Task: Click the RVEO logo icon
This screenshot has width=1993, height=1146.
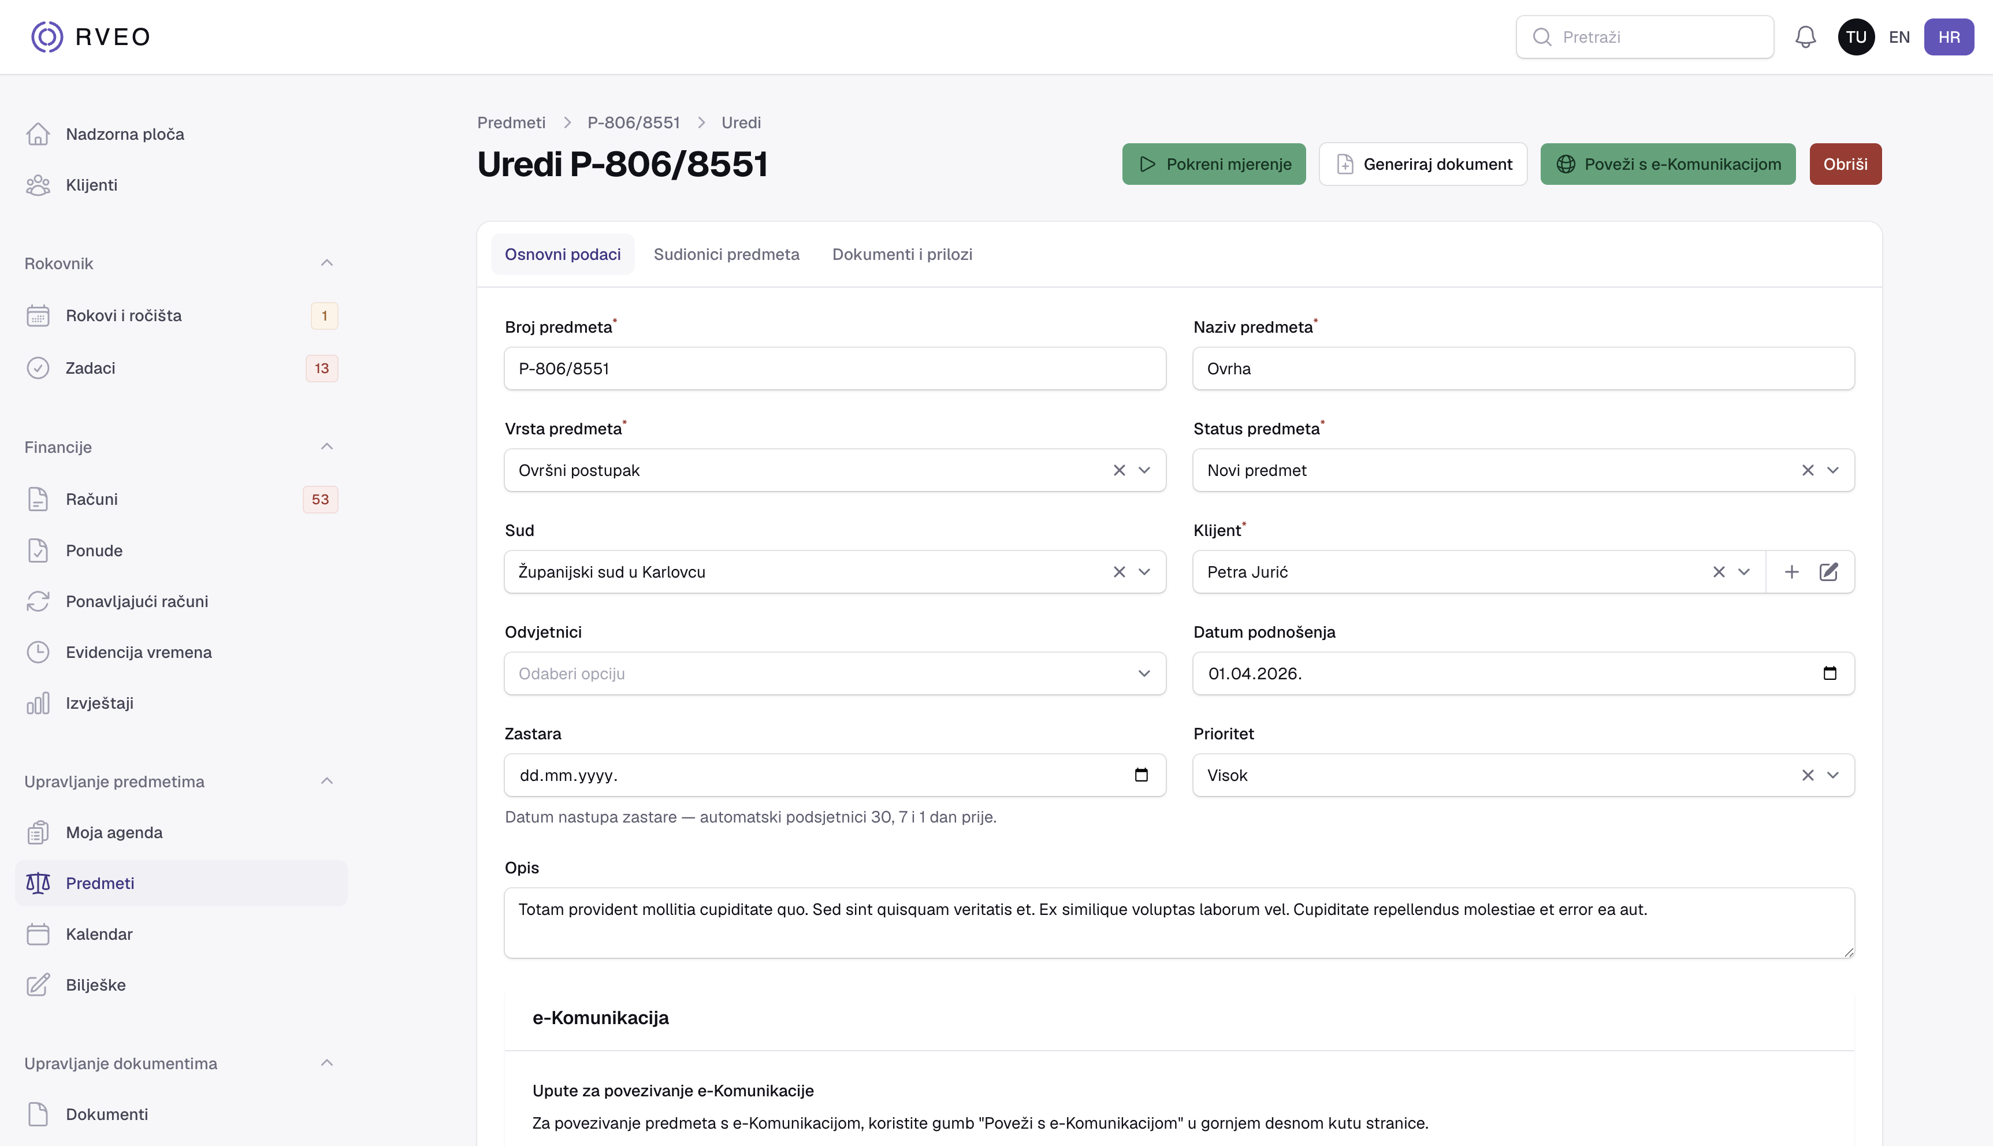Action: click(x=46, y=37)
